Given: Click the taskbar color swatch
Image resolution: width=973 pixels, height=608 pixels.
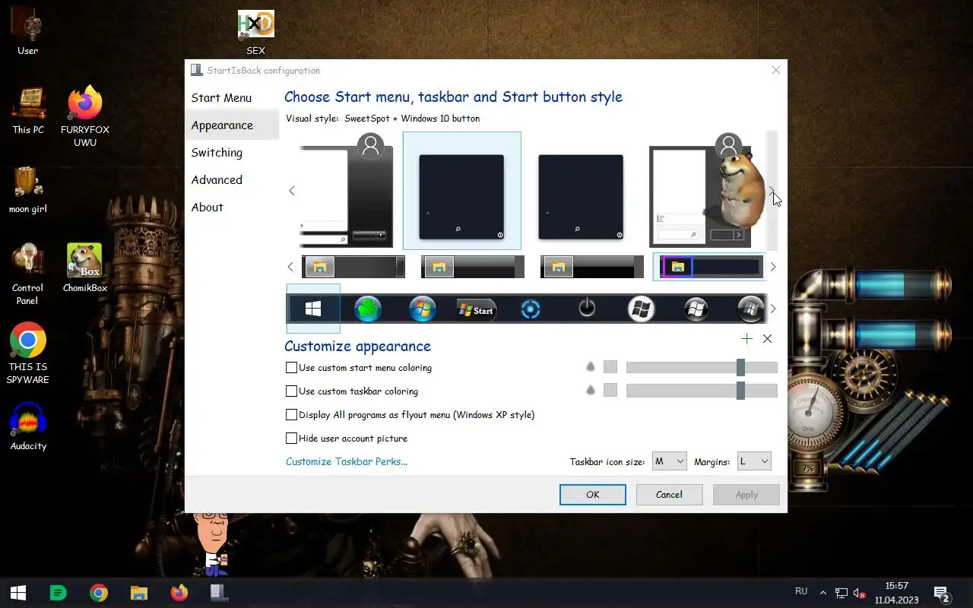Looking at the screenshot, I should coord(610,391).
